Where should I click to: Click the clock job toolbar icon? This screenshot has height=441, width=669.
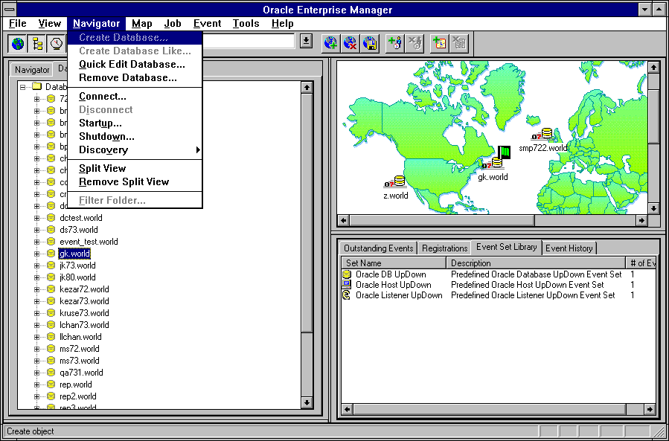pyautogui.click(x=57, y=43)
